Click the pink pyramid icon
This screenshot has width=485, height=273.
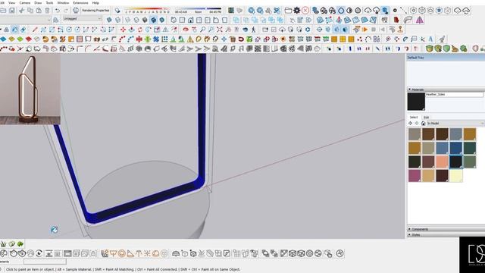click(419, 20)
